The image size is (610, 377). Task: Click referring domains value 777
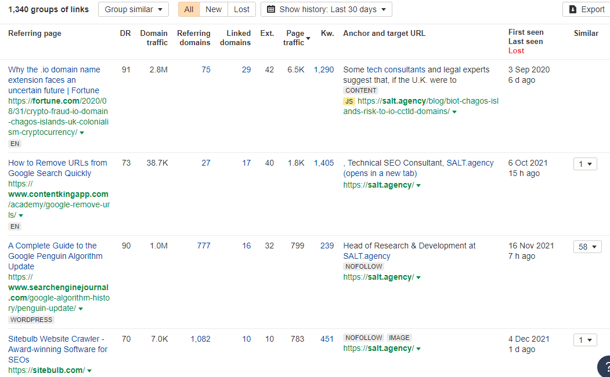pos(204,246)
